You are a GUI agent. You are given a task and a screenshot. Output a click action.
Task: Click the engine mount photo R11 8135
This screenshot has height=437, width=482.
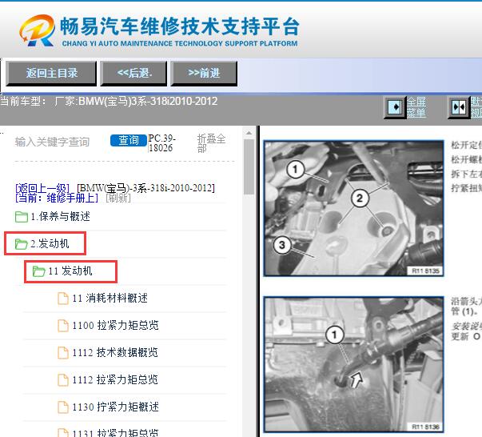coord(353,208)
